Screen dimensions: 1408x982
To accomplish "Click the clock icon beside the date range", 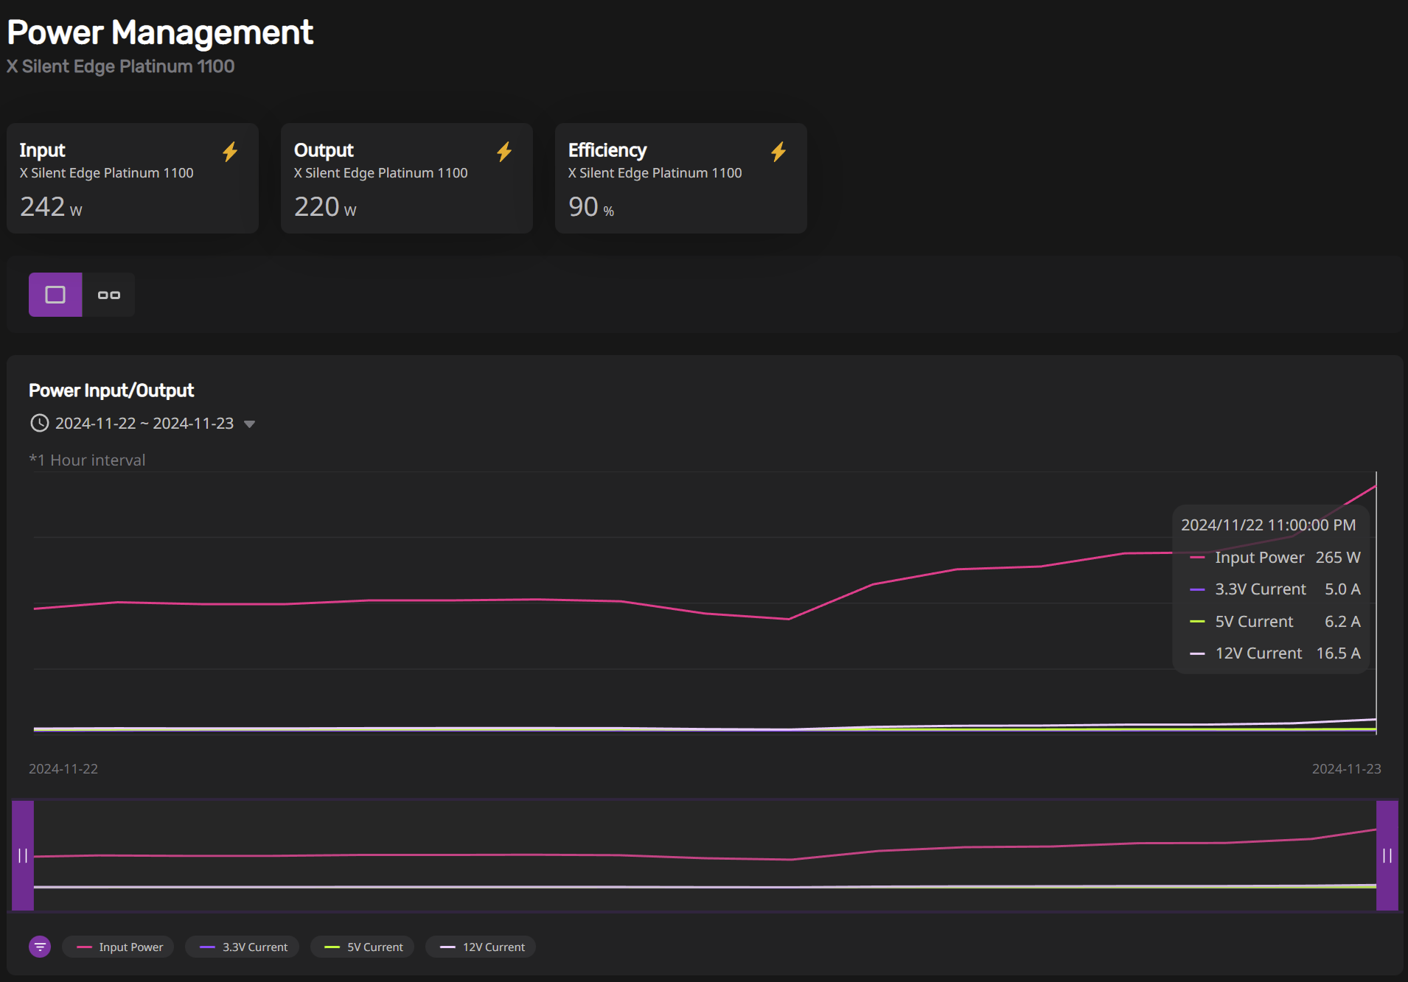I will [39, 423].
